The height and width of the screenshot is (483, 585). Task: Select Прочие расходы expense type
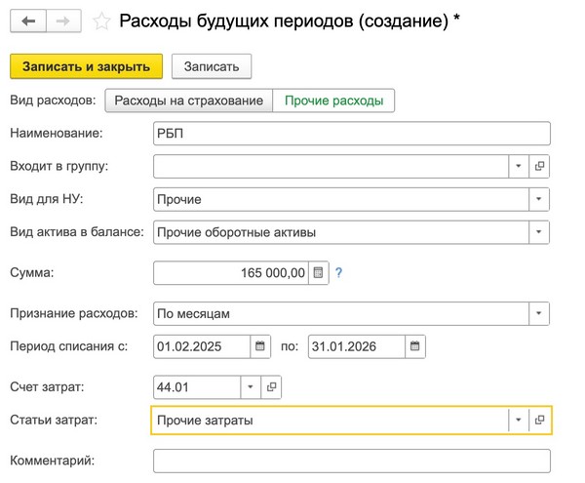pos(333,101)
